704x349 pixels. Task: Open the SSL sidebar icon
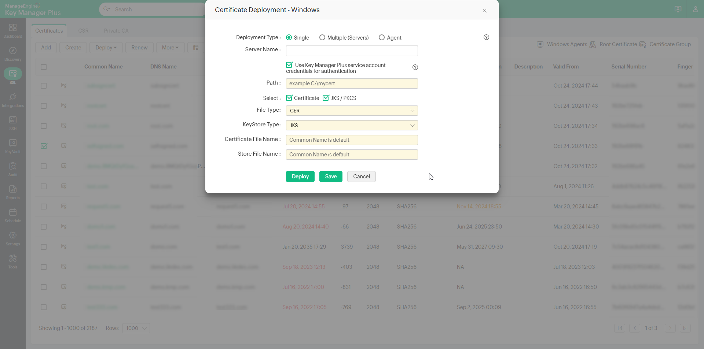pos(13,74)
